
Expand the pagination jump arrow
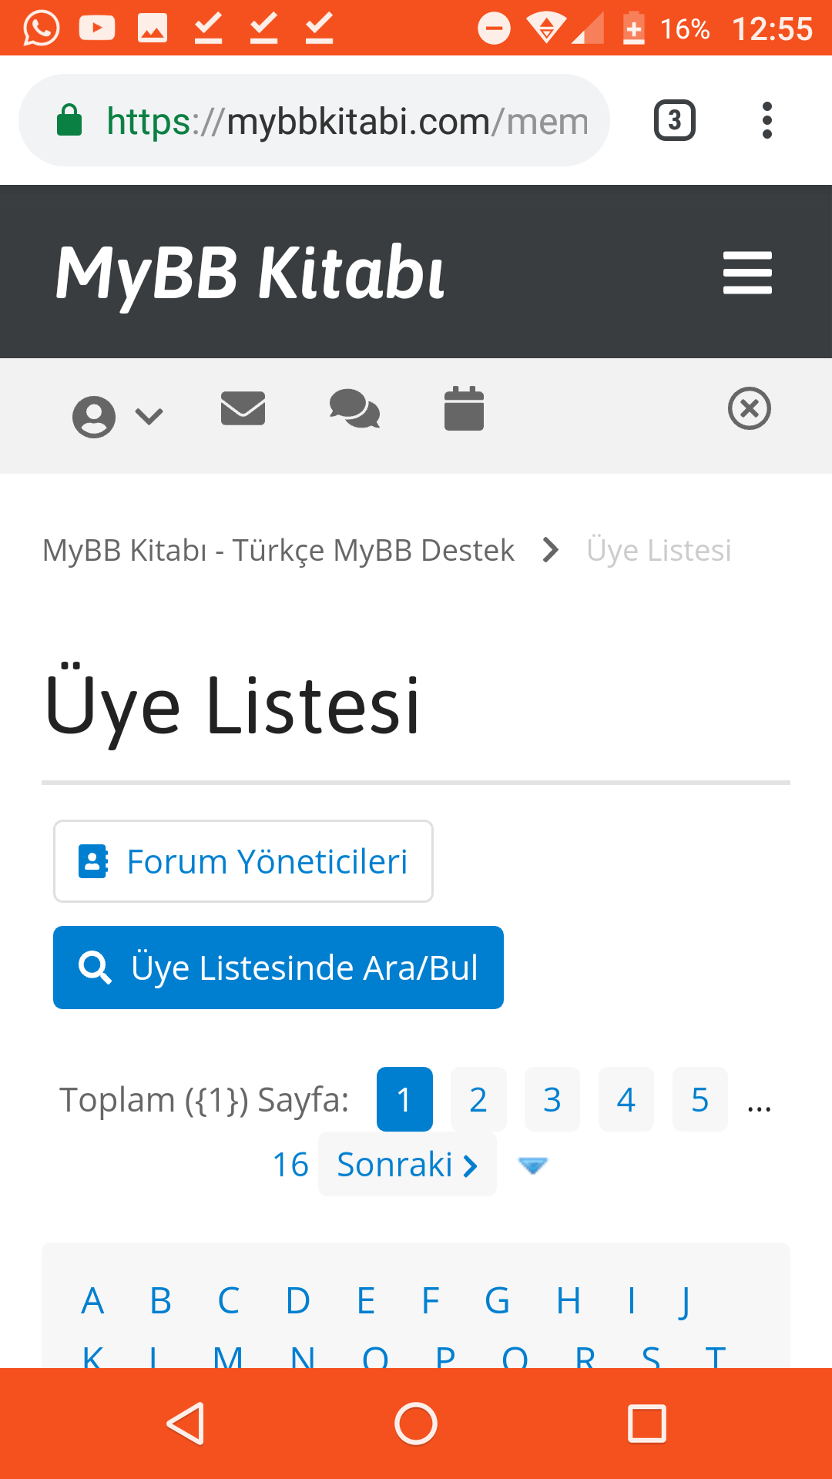(532, 1165)
